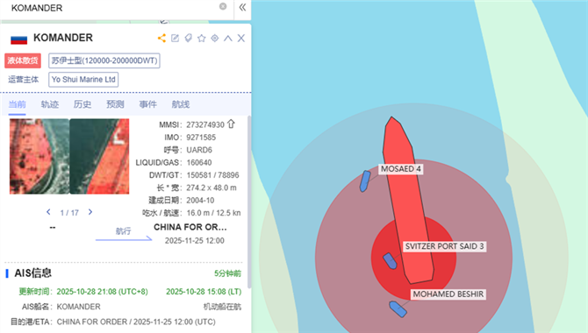Switch to the 轨迹 tab

pyautogui.click(x=50, y=104)
